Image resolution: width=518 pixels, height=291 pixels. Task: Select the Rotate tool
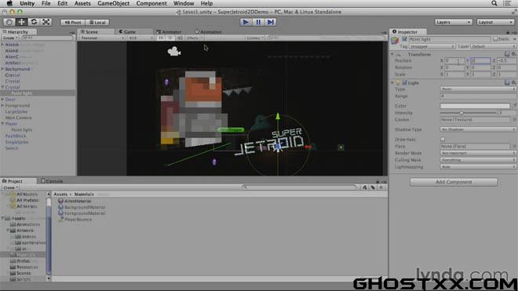point(34,22)
